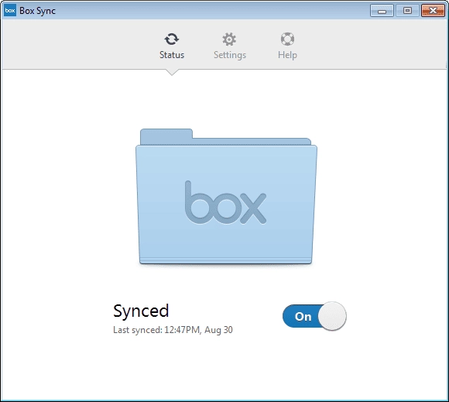The height and width of the screenshot is (402, 449).
Task: Open the Status tab
Action: pos(172,46)
